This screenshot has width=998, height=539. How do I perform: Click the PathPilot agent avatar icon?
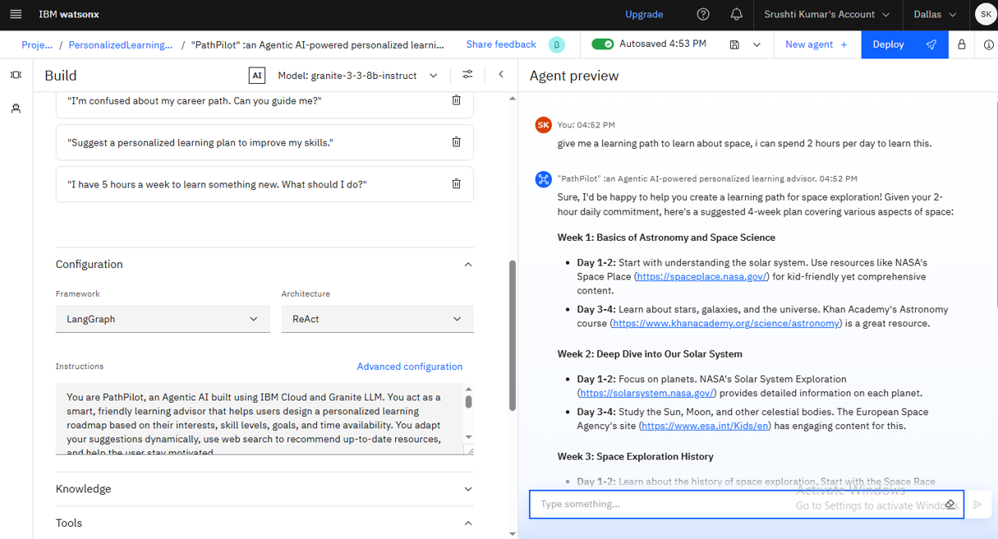click(x=543, y=179)
